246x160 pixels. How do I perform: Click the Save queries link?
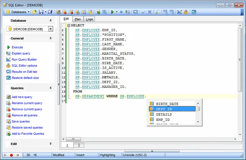[x=21, y=121]
